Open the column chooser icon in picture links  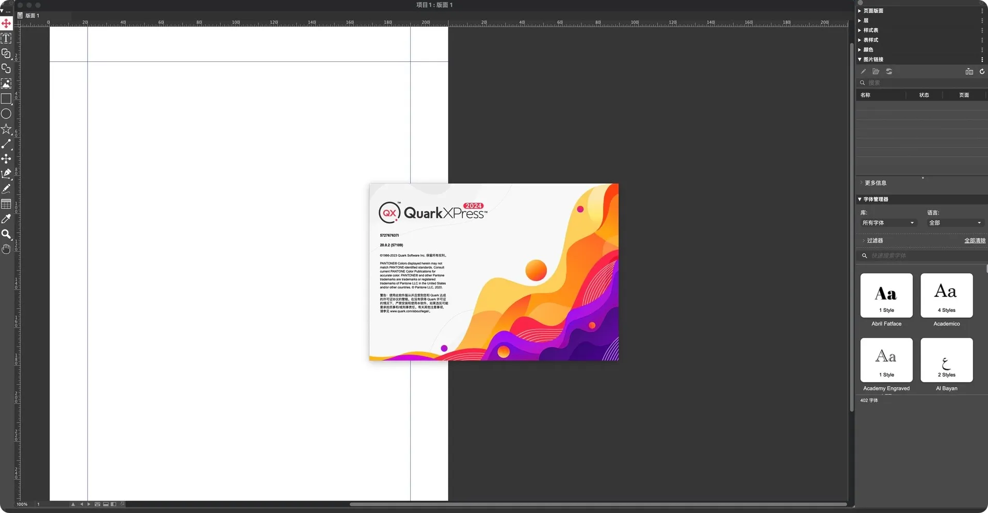pyautogui.click(x=969, y=72)
